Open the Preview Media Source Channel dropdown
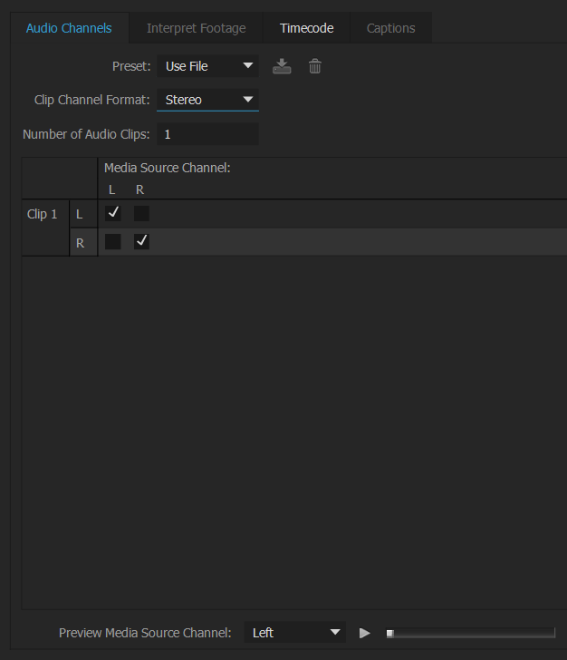567x660 pixels. click(x=294, y=633)
